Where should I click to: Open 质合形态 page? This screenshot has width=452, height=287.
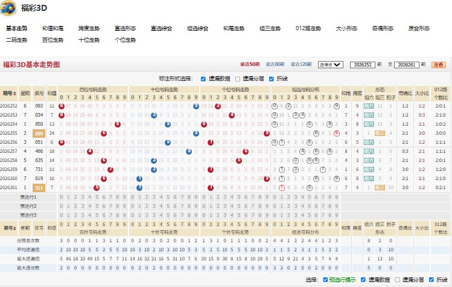[x=419, y=28]
